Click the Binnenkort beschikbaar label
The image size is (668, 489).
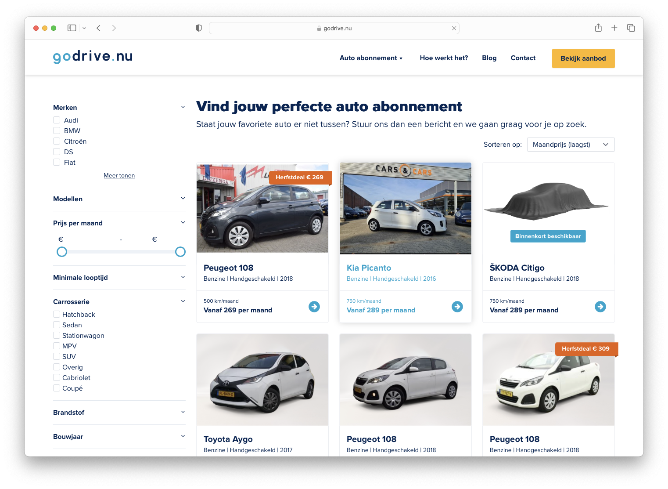548,236
